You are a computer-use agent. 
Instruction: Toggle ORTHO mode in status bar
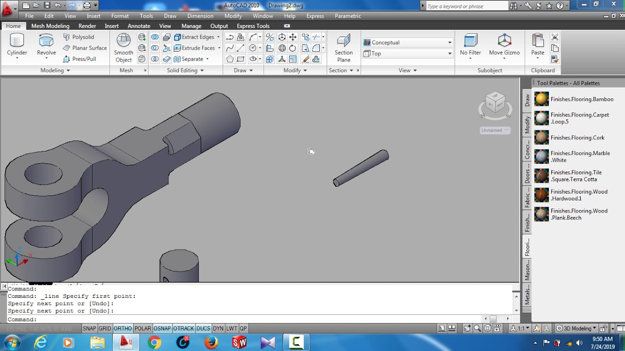[x=123, y=329]
